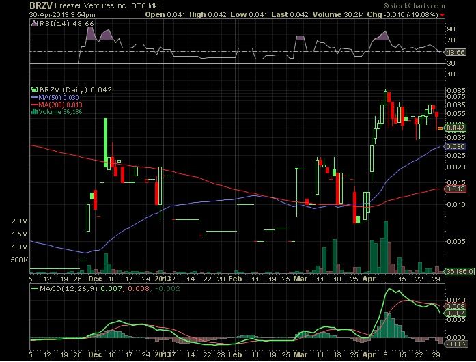Click the green line marker before MACD(12,26,9)
This screenshot has width=476, height=362.
[35, 288]
